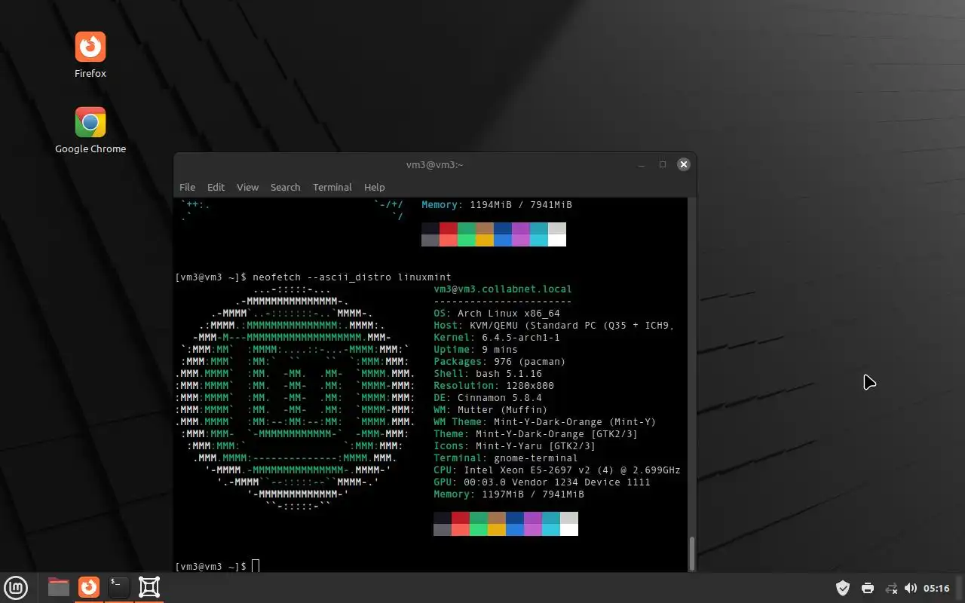Click the 'Resolution: 1280x800' line

pos(494,385)
